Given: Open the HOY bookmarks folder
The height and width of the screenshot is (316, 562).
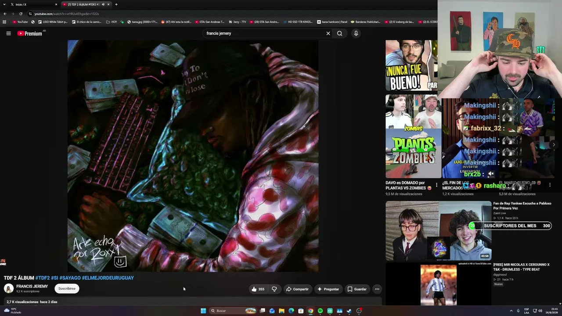Looking at the screenshot, I should tap(112, 22).
